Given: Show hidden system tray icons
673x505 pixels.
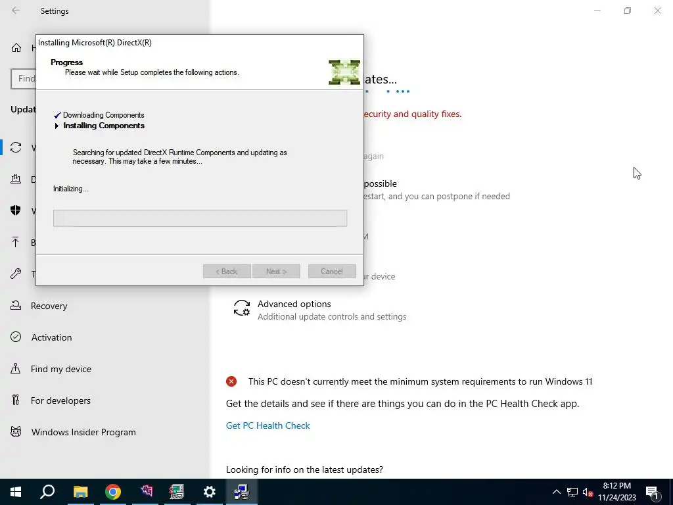Looking at the screenshot, I should pyautogui.click(x=556, y=492).
